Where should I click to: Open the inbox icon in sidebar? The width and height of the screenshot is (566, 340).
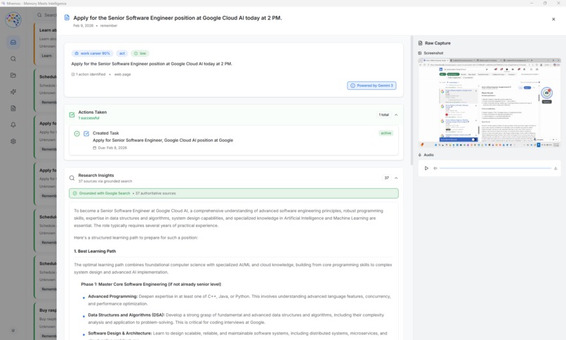13,42
